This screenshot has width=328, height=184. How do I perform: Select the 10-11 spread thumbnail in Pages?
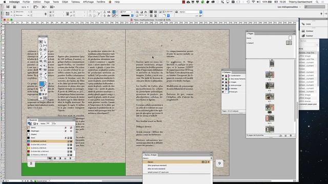click(x=270, y=118)
